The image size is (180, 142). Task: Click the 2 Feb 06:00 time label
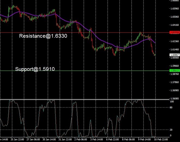(81, 140)
